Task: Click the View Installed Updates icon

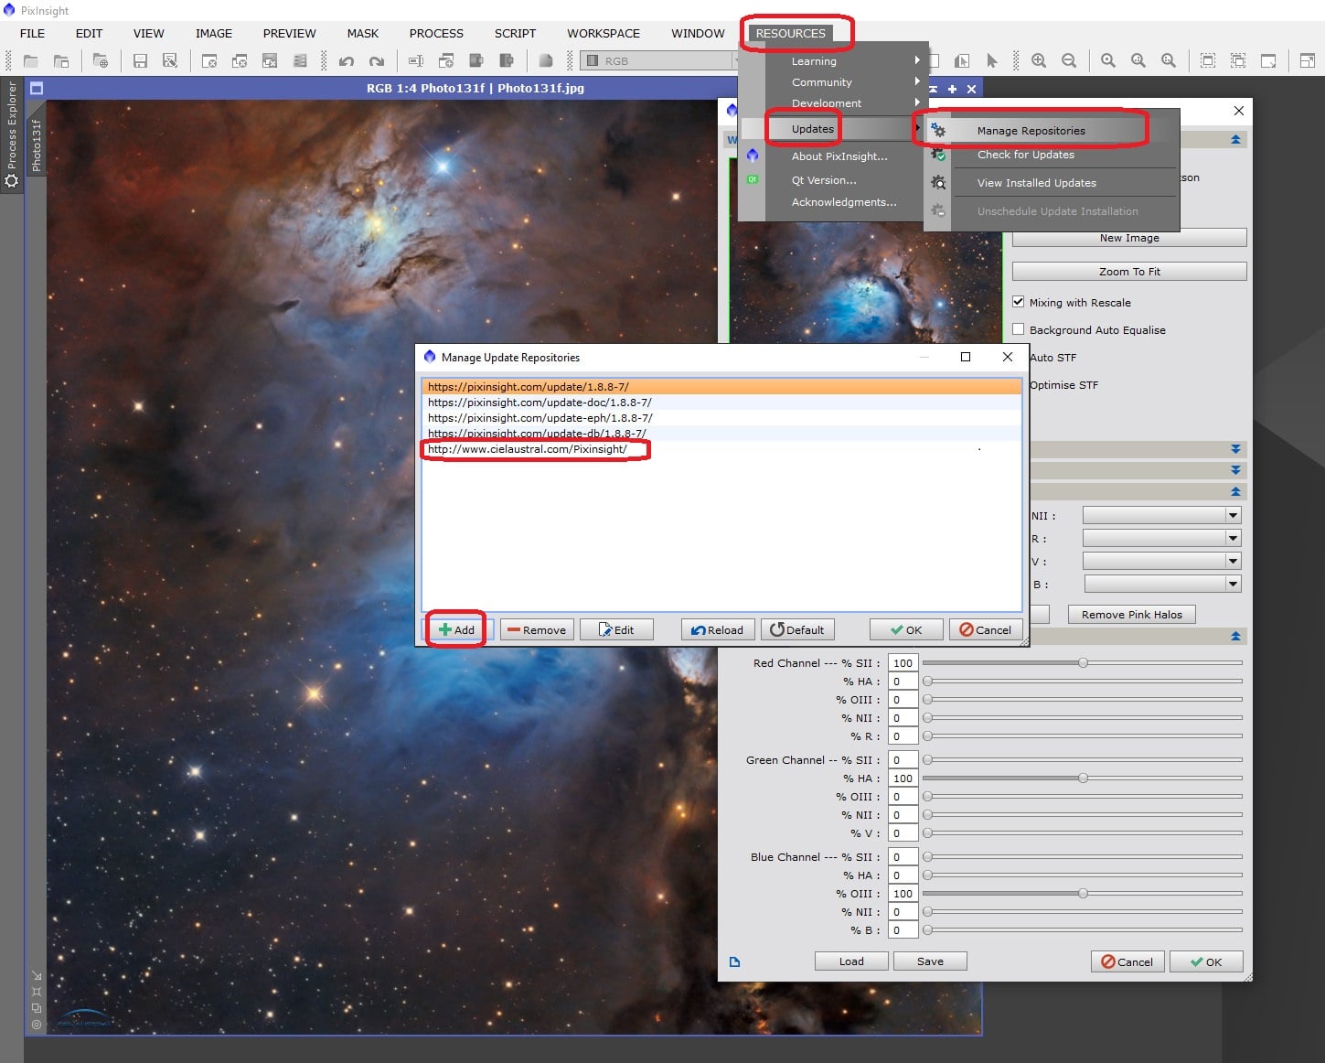Action: (938, 183)
